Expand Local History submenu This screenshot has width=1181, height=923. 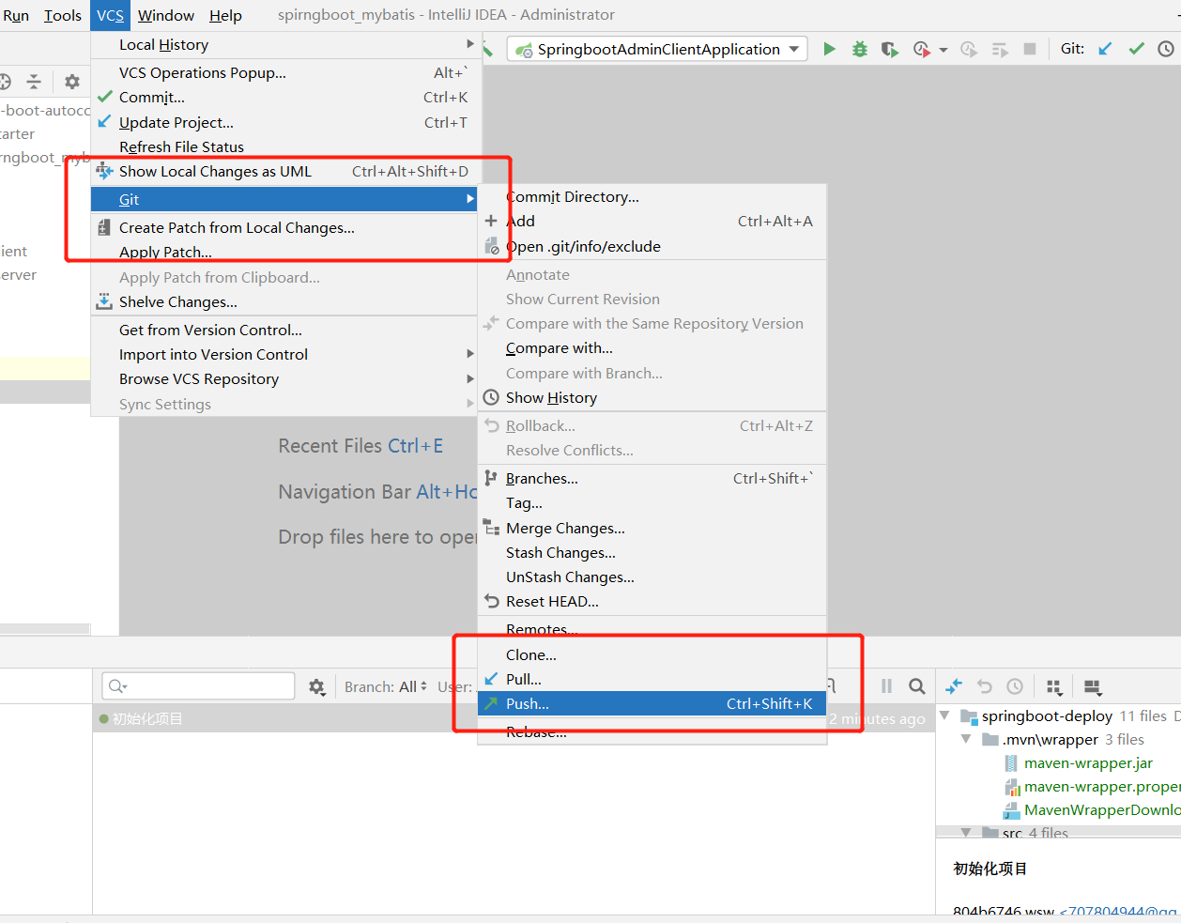(x=285, y=44)
